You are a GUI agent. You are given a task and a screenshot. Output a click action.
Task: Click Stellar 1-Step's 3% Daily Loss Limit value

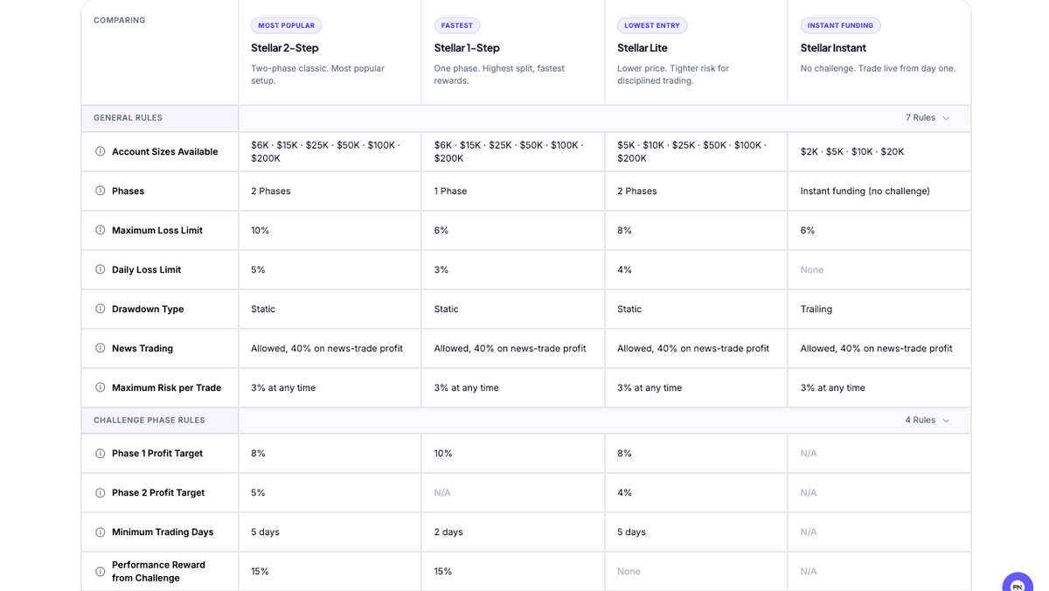point(441,269)
